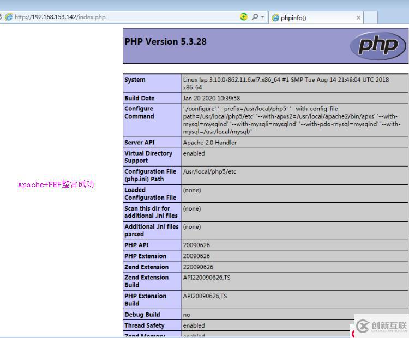The image size is (409, 338).
Task: Close the phpinfo() tab
Action: pos(358,17)
